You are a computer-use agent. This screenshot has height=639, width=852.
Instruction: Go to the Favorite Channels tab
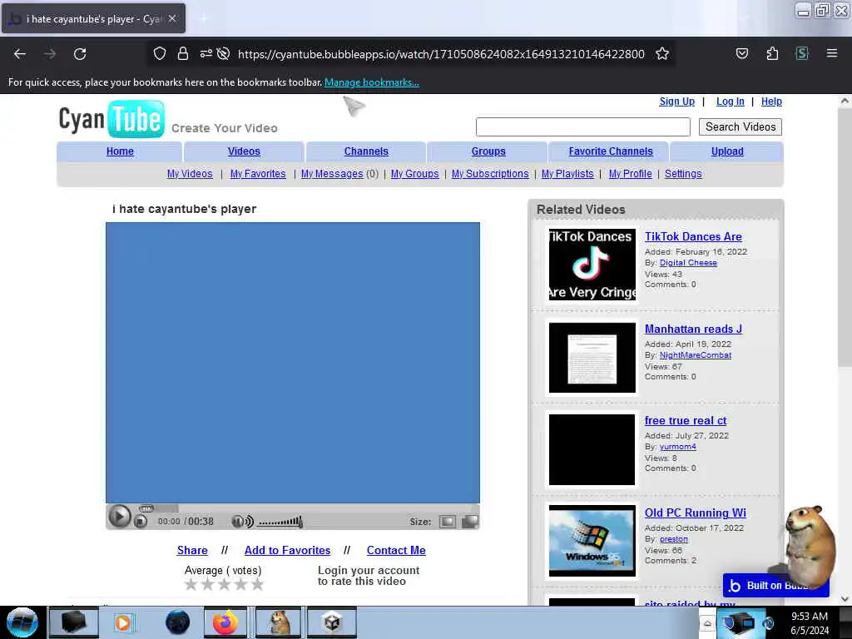coord(611,151)
